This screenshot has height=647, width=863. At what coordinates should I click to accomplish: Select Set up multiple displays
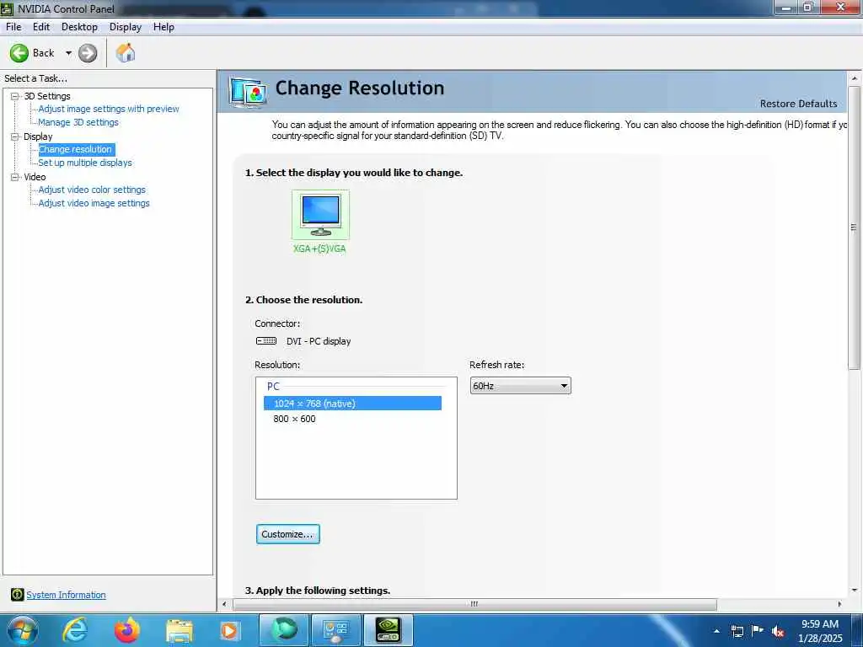tap(85, 163)
